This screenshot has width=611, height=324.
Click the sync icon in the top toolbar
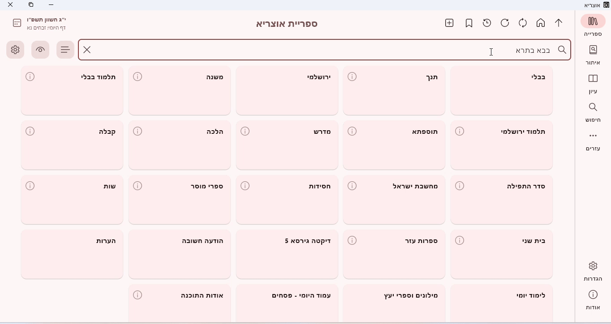click(x=523, y=23)
